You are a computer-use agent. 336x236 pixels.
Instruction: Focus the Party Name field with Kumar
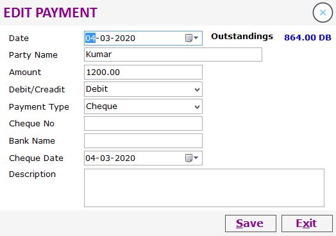(x=173, y=55)
